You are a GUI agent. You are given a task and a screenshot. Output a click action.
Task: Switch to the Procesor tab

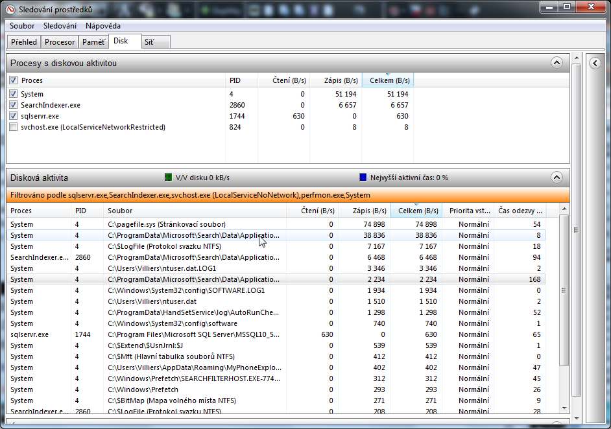60,42
